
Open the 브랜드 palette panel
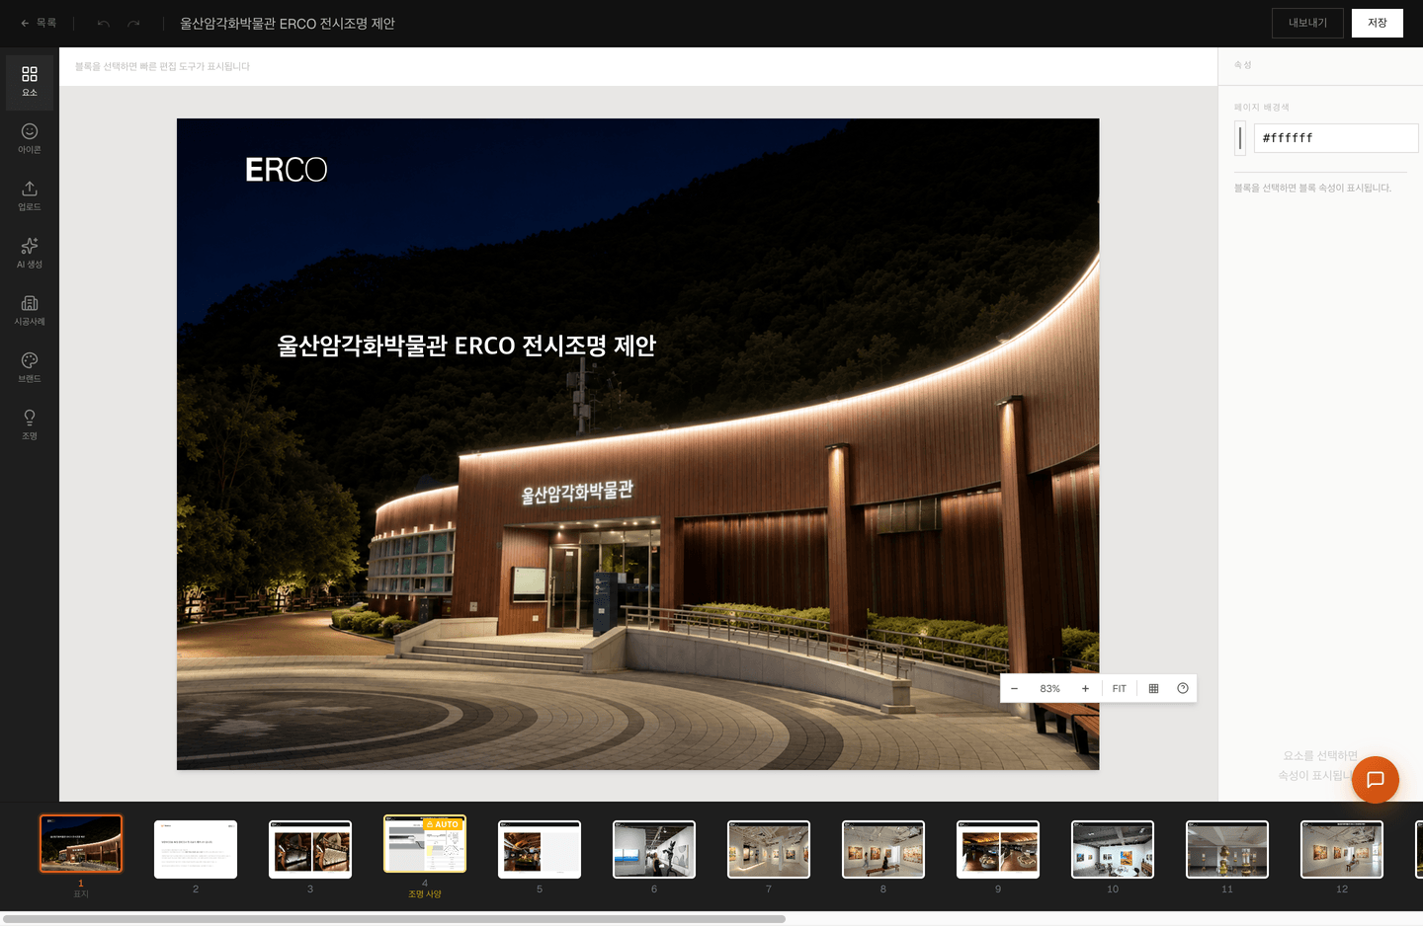30,368
